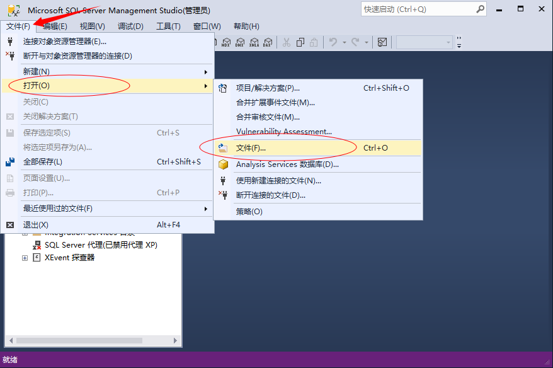Click the MDX query toolbar icon
This screenshot has width=553, height=368.
[x=226, y=42]
